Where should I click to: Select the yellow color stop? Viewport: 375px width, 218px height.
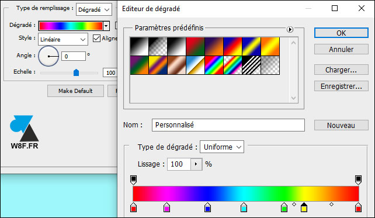(304, 207)
